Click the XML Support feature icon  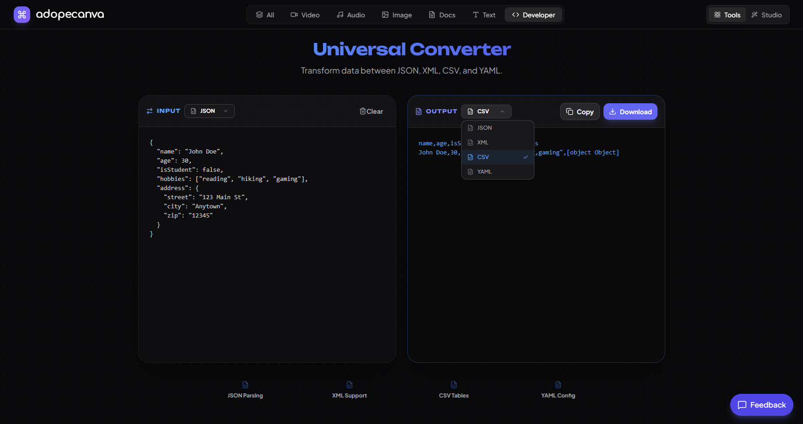pyautogui.click(x=349, y=385)
